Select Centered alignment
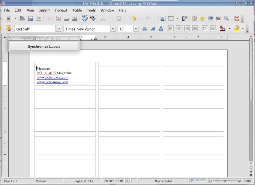Viewport: 255px width, 185px height. tap(179, 29)
